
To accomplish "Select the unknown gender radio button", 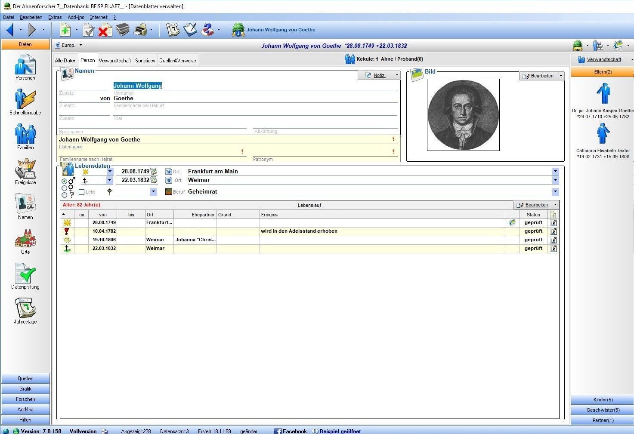I will pyautogui.click(x=65, y=195).
